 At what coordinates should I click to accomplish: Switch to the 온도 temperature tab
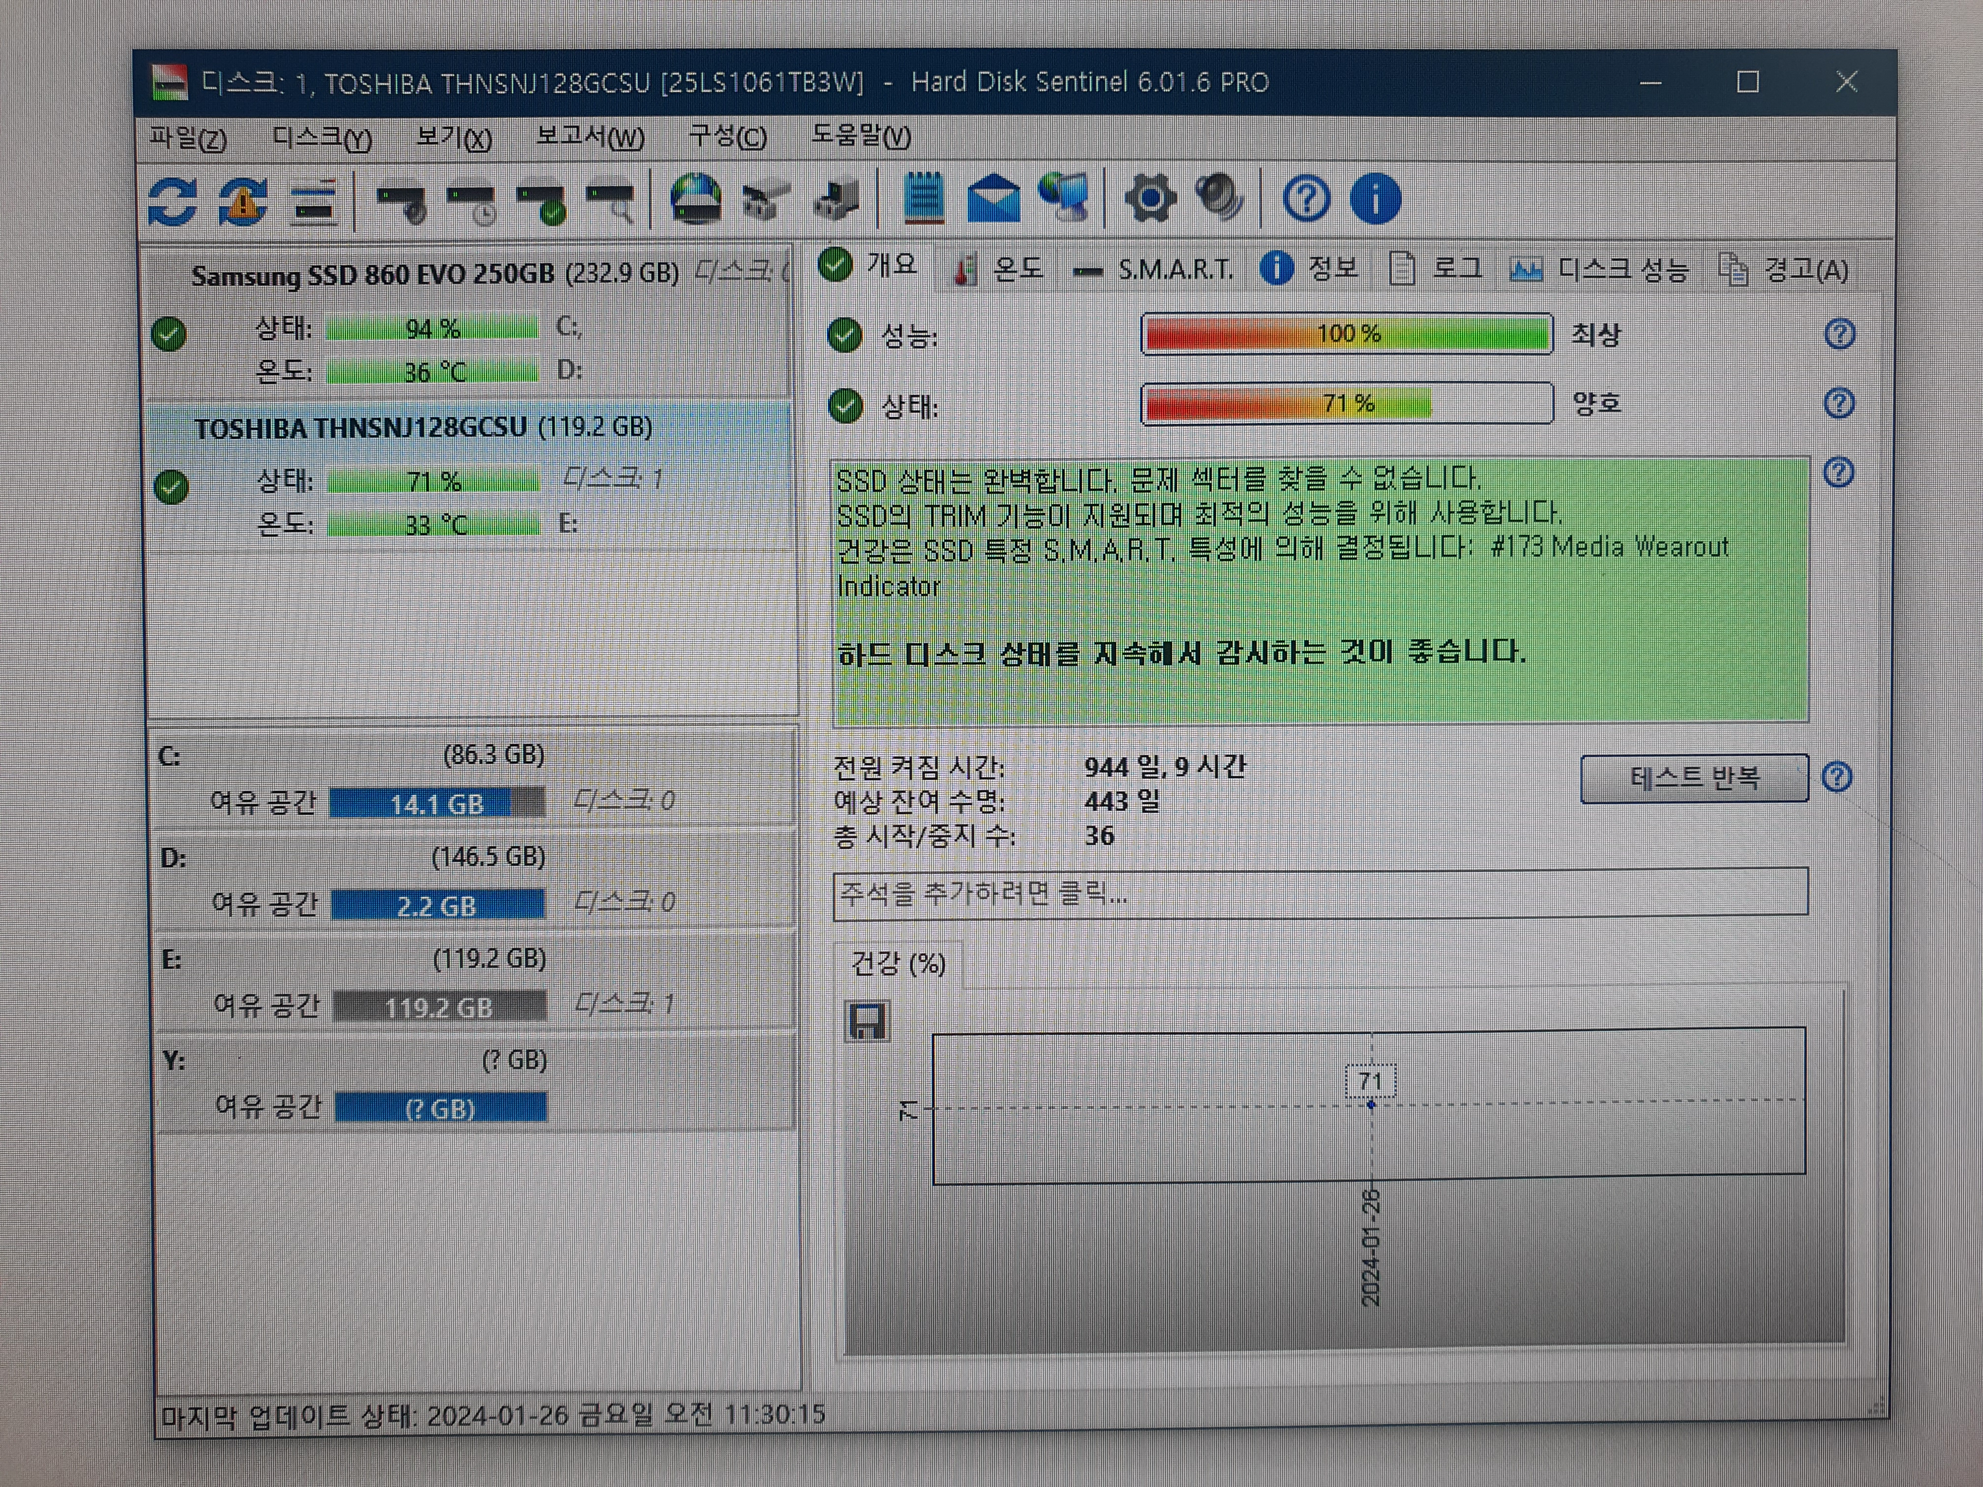pyautogui.click(x=999, y=269)
